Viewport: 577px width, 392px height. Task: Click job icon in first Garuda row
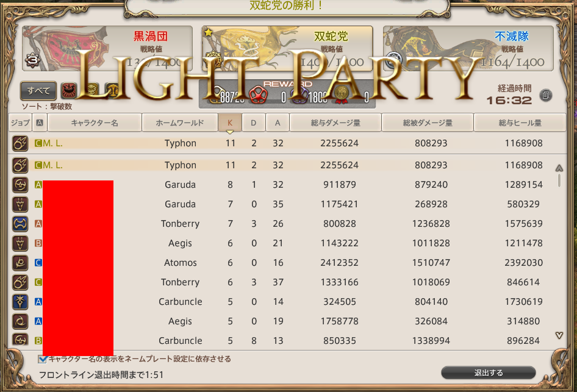(20, 185)
